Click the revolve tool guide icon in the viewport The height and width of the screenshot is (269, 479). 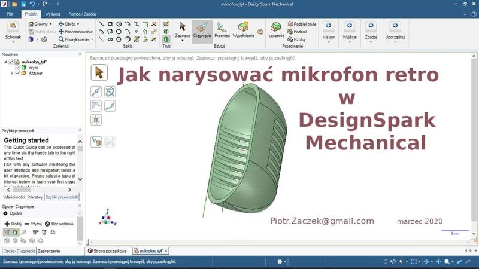(x=110, y=91)
